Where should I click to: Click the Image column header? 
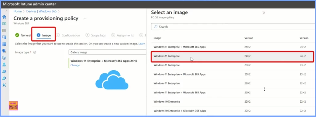(x=157, y=38)
